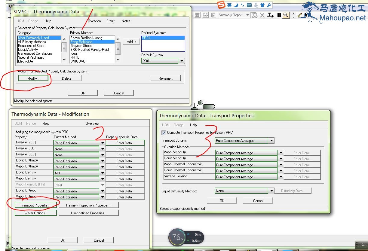Open Help menu in Transport Properties dialog
Viewport: 368px width, 251px height.
[x=193, y=125]
